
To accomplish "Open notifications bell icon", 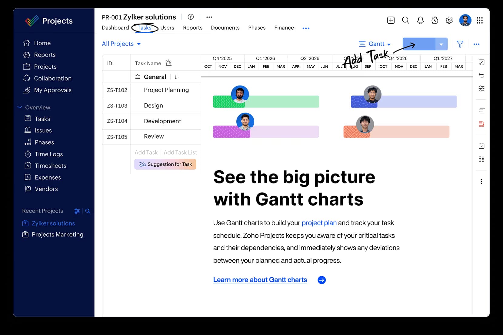I will click(420, 20).
